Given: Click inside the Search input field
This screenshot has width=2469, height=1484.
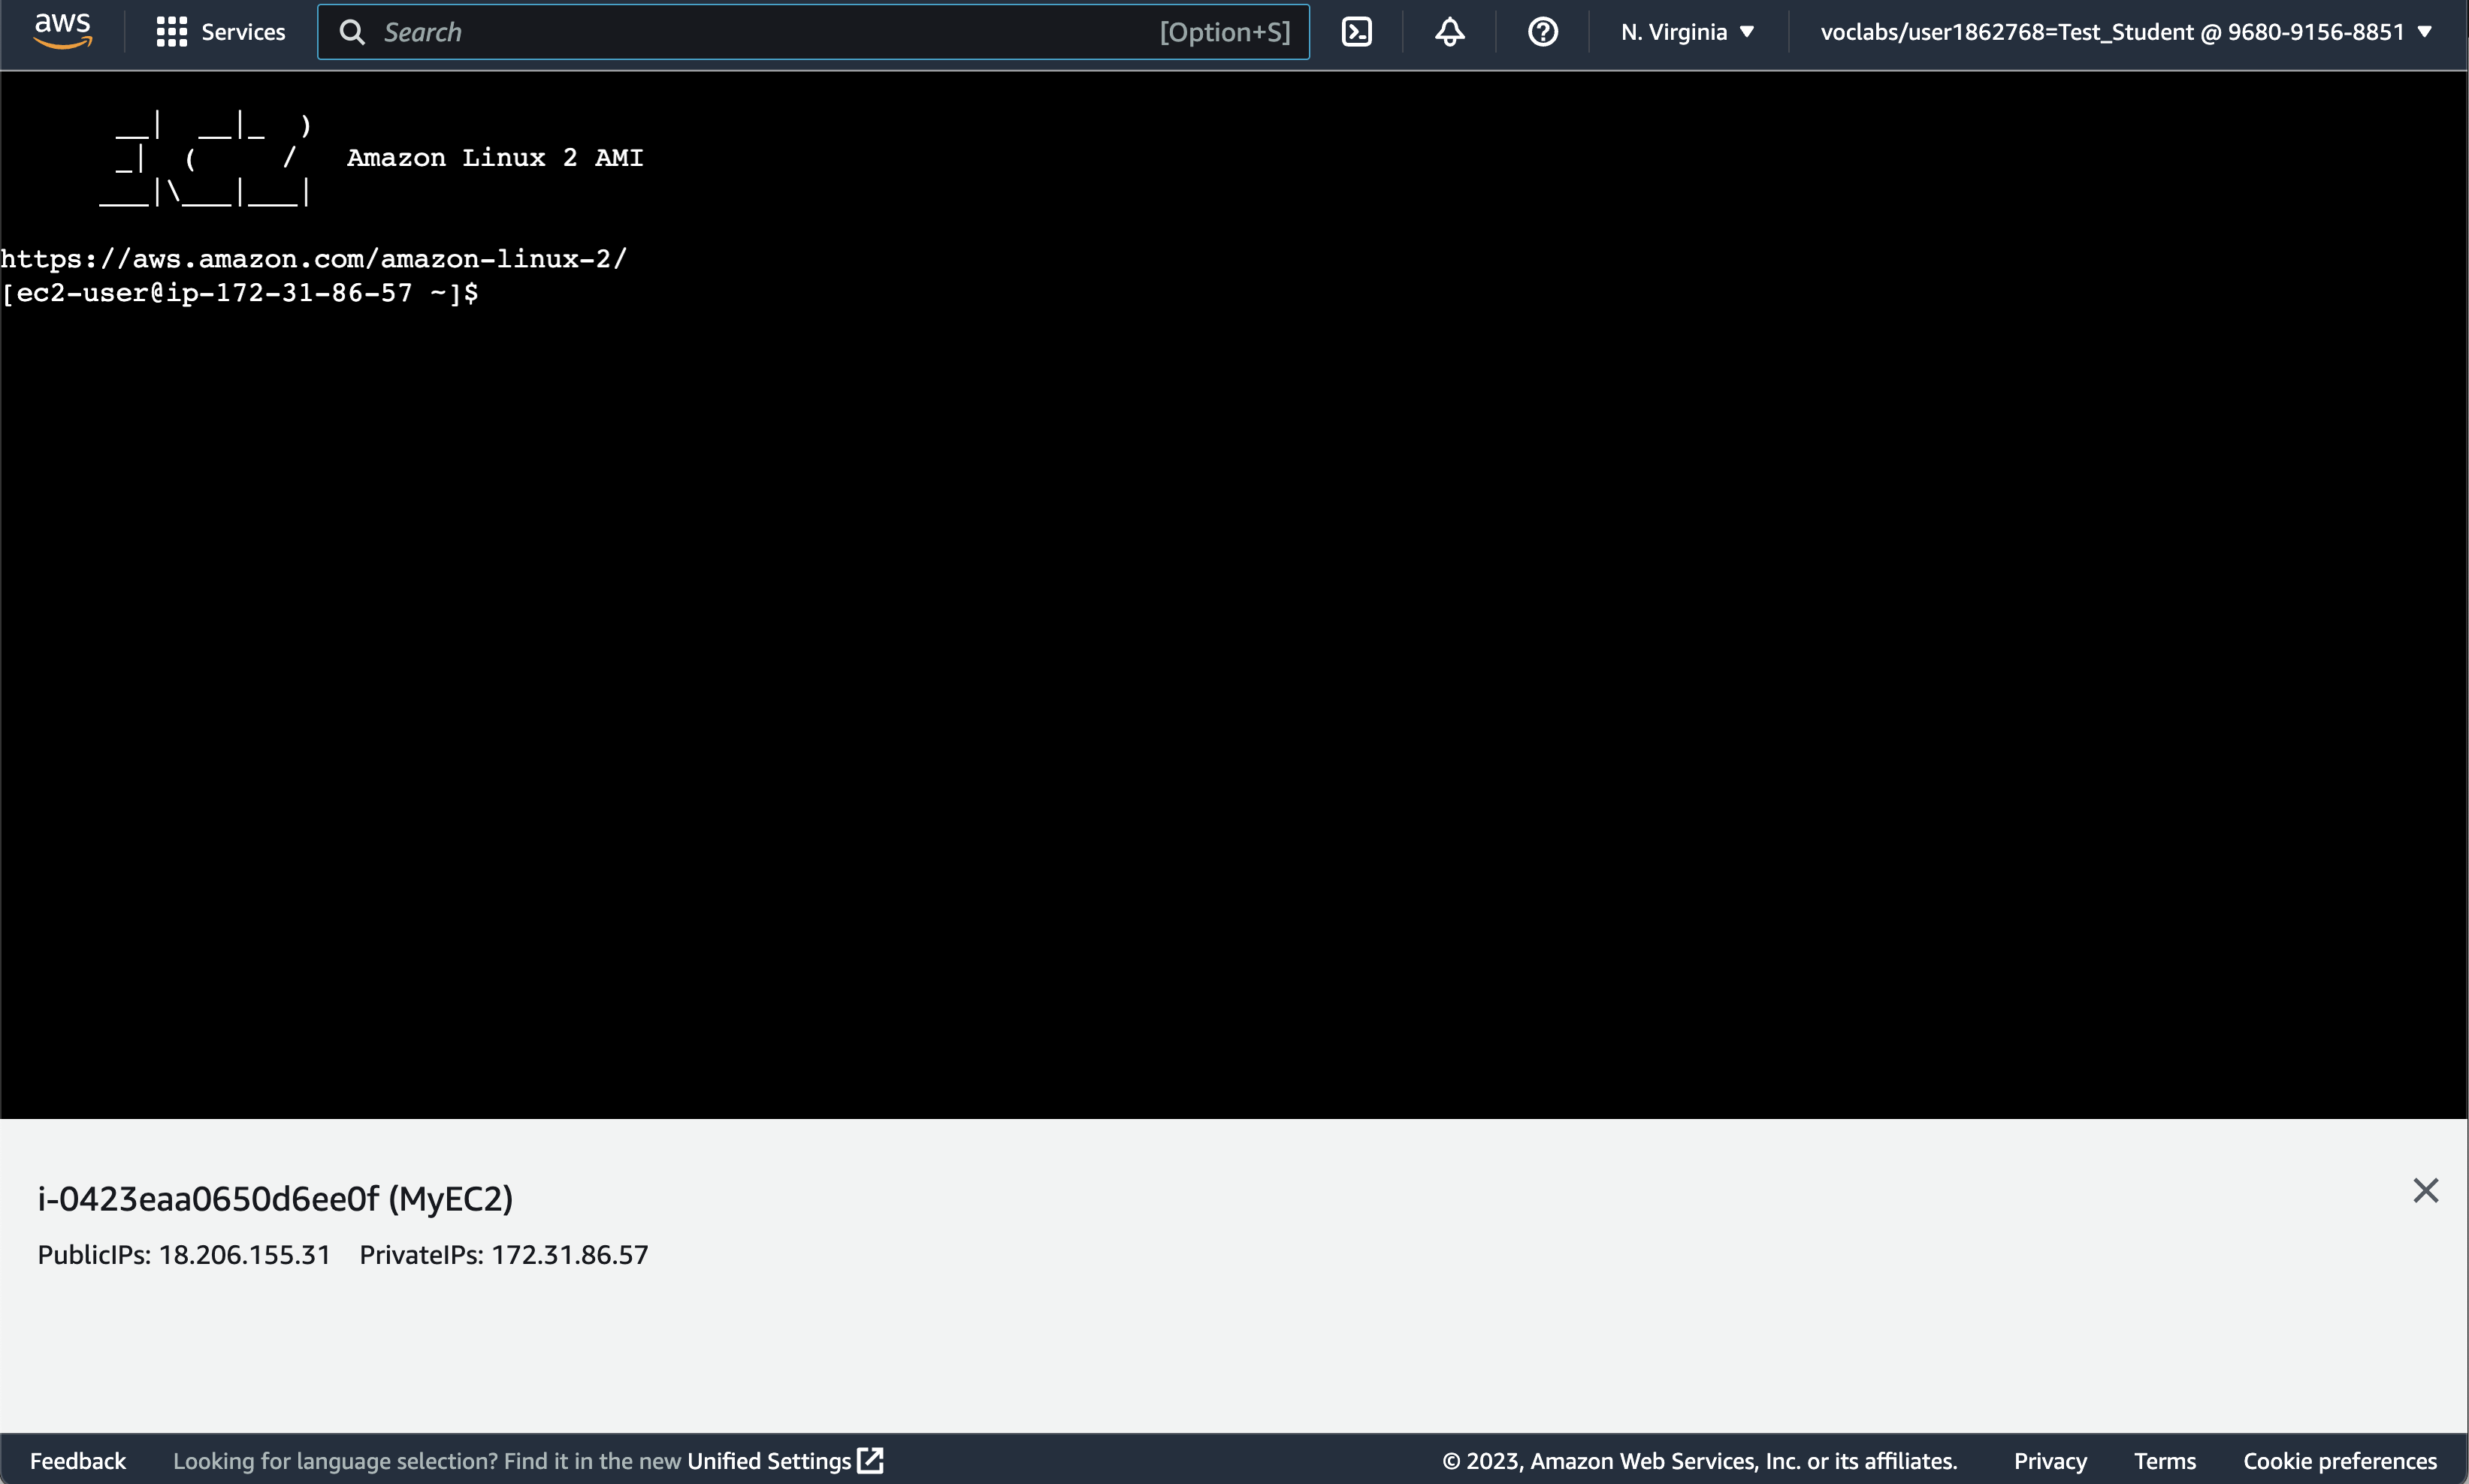Looking at the screenshot, I should tap(760, 32).
